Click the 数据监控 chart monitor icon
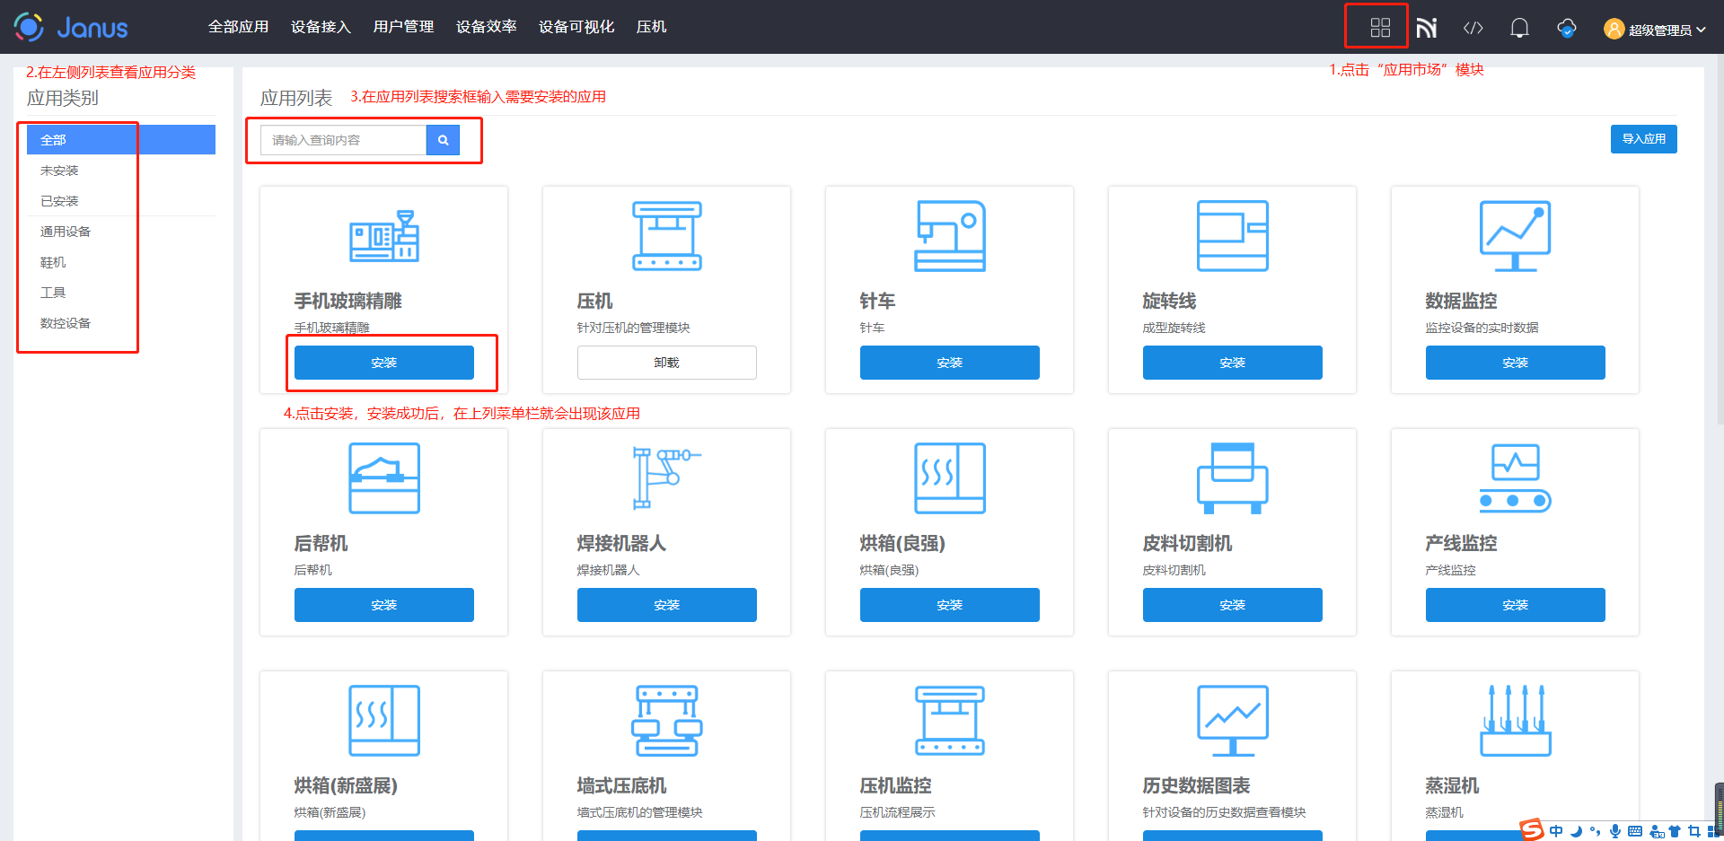1724x841 pixels. tap(1516, 236)
